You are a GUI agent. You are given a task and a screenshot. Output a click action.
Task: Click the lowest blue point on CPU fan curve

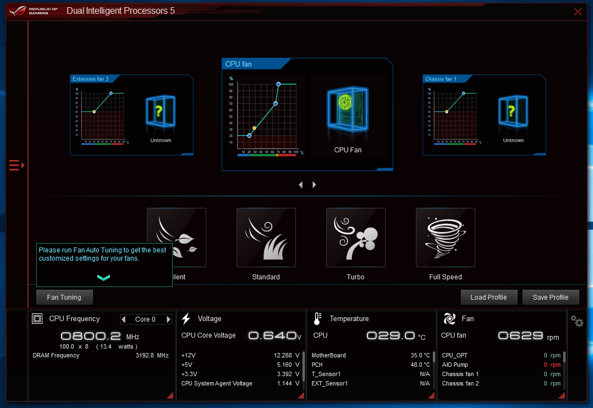click(249, 135)
